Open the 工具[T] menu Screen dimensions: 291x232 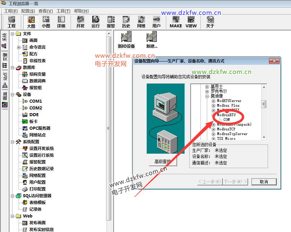tap(63, 11)
